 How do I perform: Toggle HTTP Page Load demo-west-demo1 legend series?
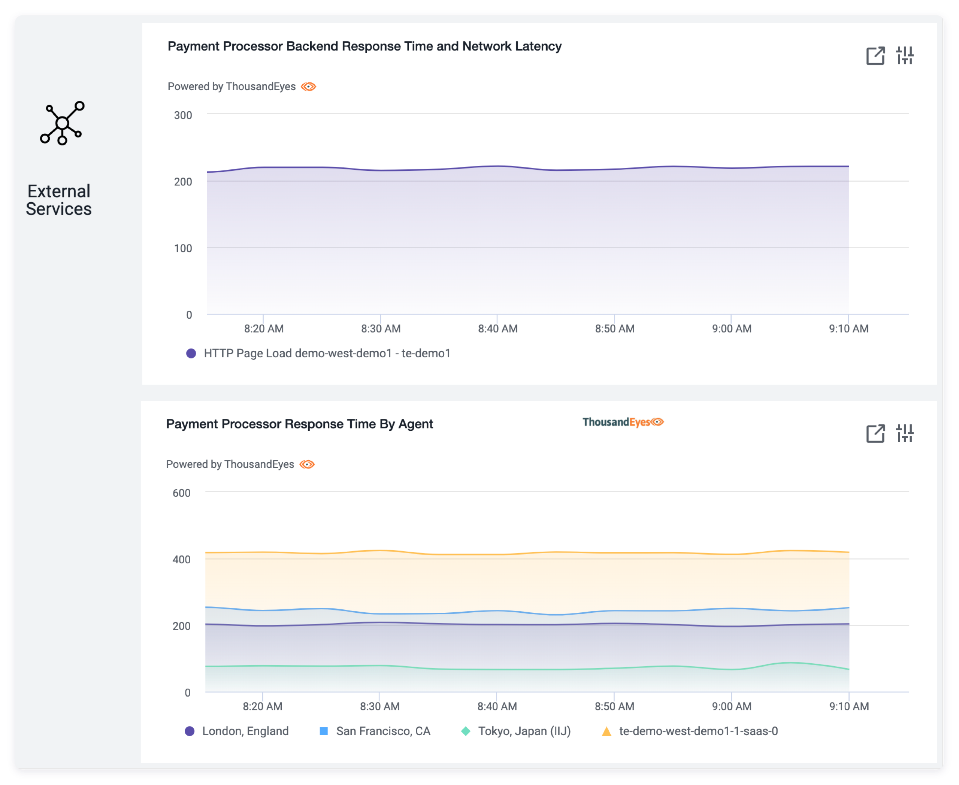click(x=318, y=354)
